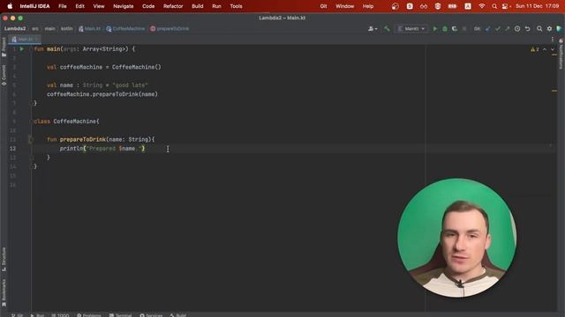The width and height of the screenshot is (565, 317).
Task: Open macOS Spotlight search in menu bar
Action: pos(494,6)
